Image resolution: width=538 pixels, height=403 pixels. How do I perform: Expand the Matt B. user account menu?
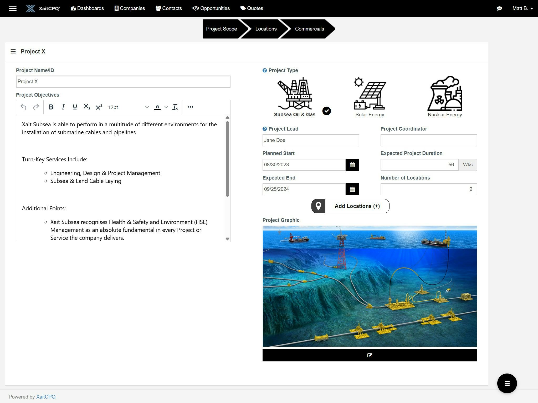click(522, 8)
